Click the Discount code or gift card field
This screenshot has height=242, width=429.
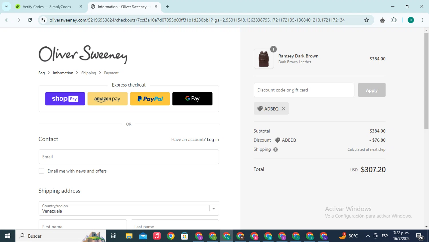(x=304, y=90)
